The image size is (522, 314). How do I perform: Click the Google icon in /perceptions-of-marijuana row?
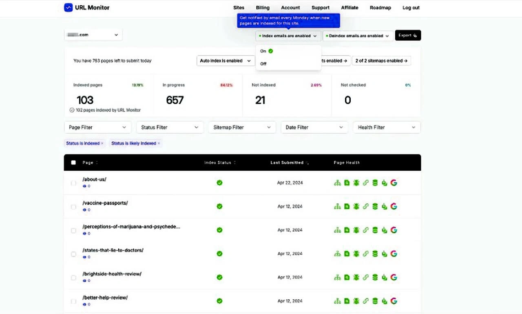[x=394, y=230]
